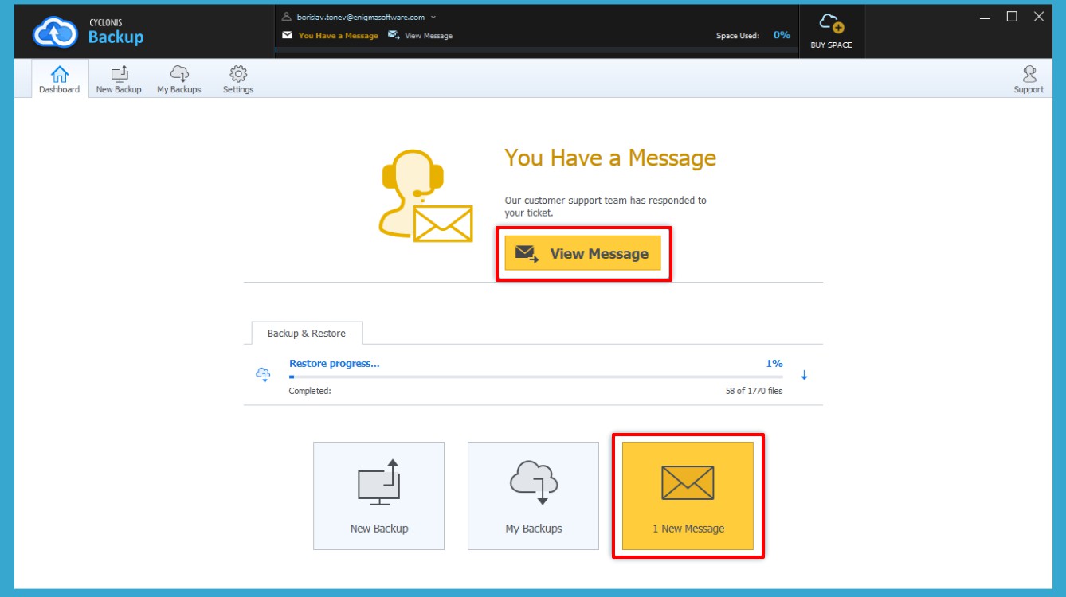
Task: Open the New Backup tile
Action: [x=378, y=495]
